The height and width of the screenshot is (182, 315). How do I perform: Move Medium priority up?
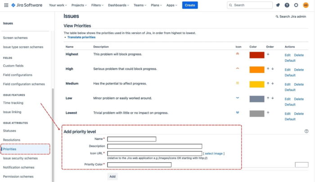pyautogui.click(x=268, y=83)
